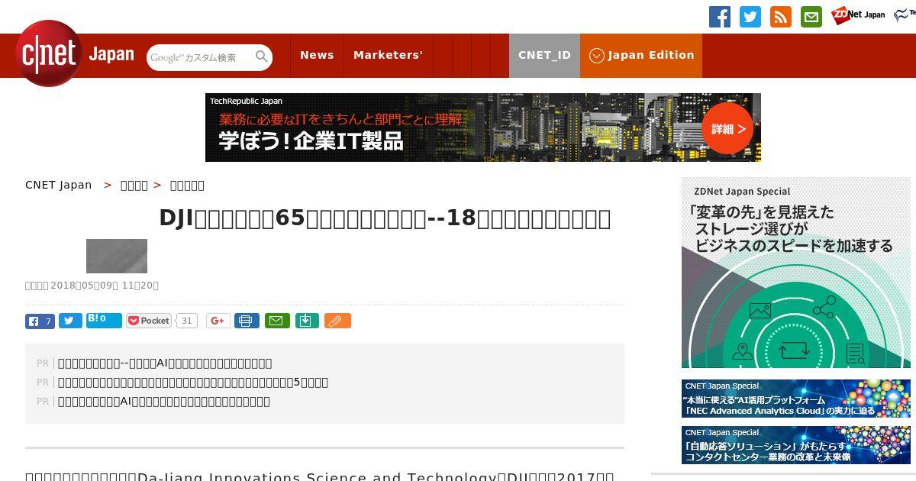
Task: Open the contact center auto-response solution banner
Action: [796, 445]
